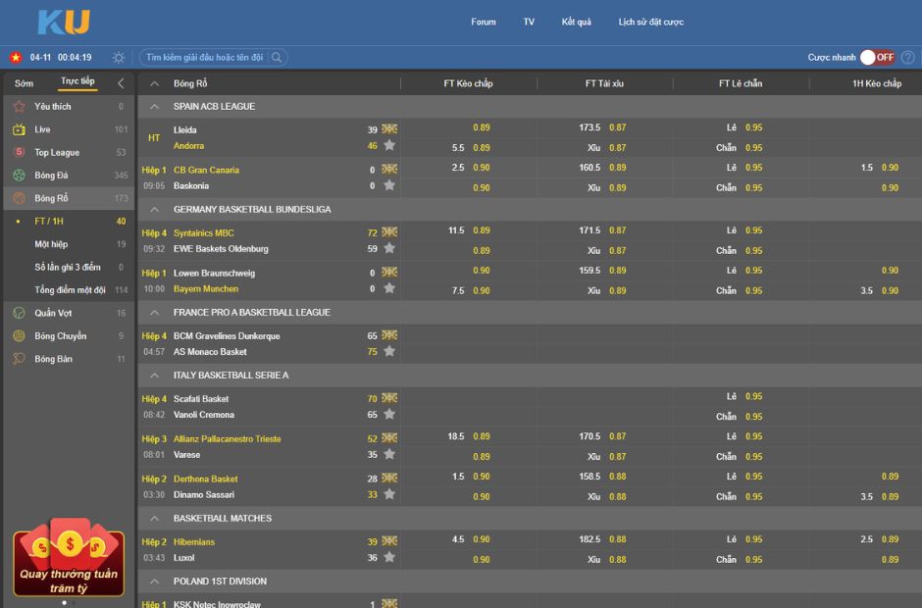Bet Xỉu 0.87 on Syntainics MBC match
The width and height of the screenshot is (922, 608).
coord(617,250)
